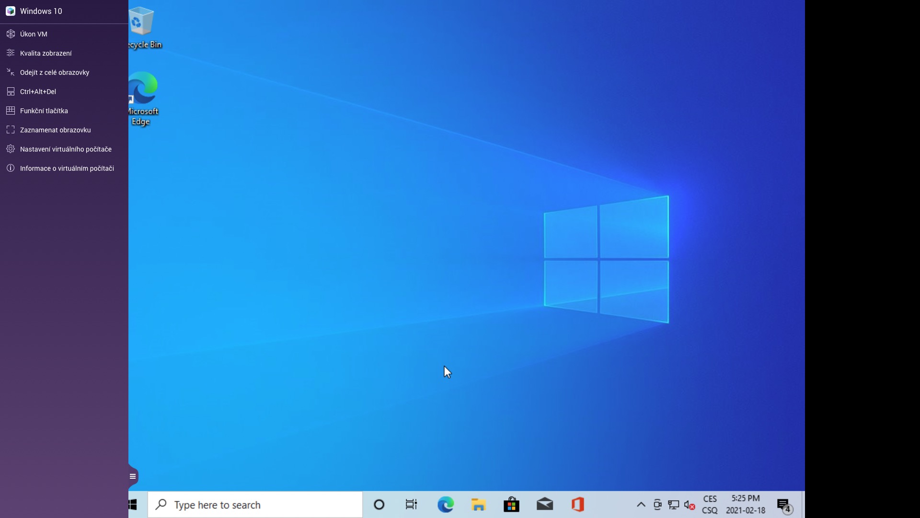Collapse sidebar with hamburger handle
The height and width of the screenshot is (518, 920).
[x=133, y=476]
